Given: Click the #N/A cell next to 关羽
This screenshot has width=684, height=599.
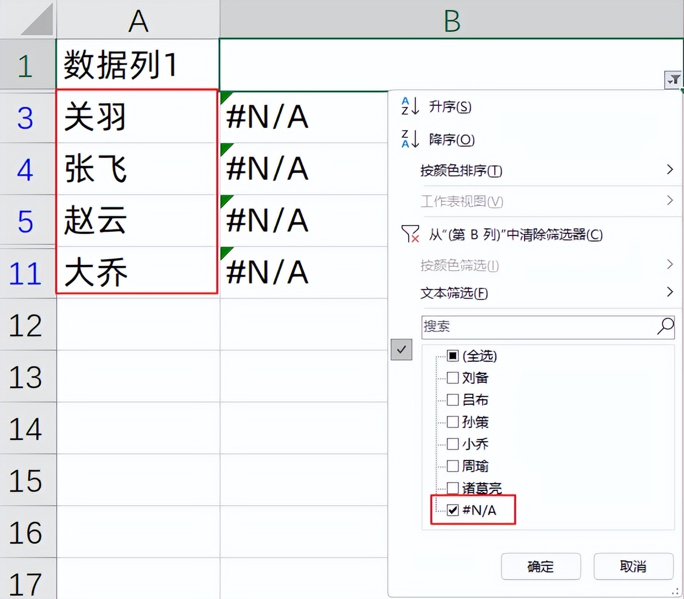Looking at the screenshot, I should pyautogui.click(x=303, y=117).
